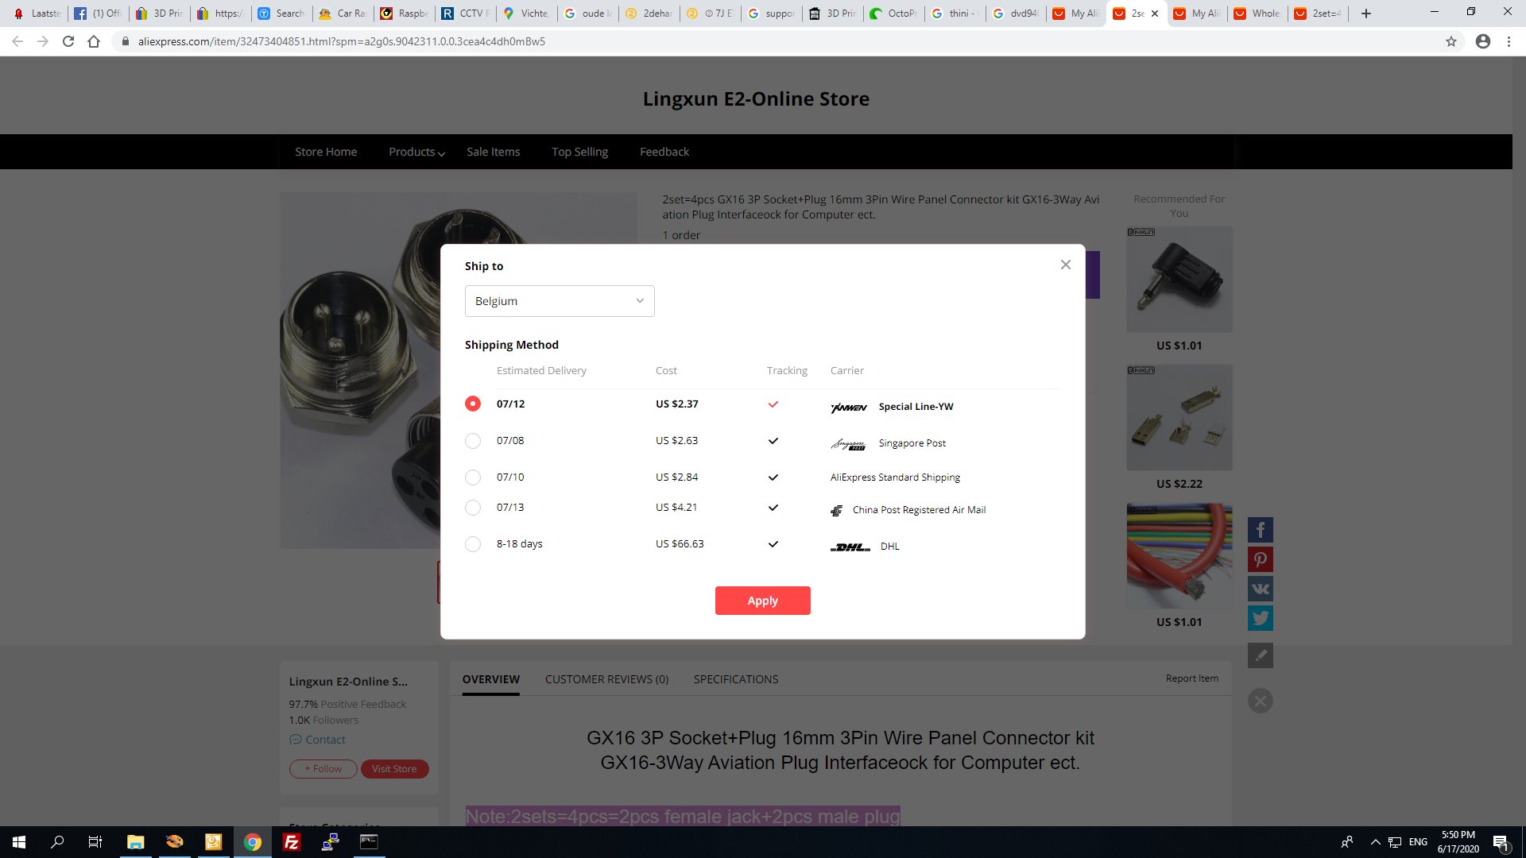Share the item on Twitter

(x=1261, y=618)
